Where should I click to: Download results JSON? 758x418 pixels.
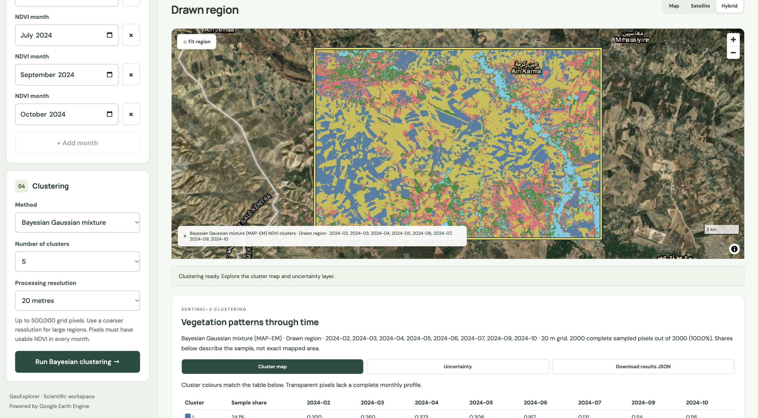(x=643, y=367)
